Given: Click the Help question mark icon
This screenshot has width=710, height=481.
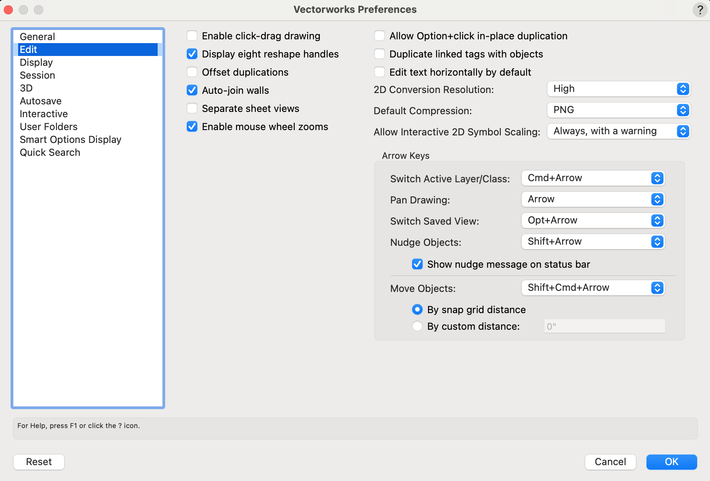Looking at the screenshot, I should [701, 10].
